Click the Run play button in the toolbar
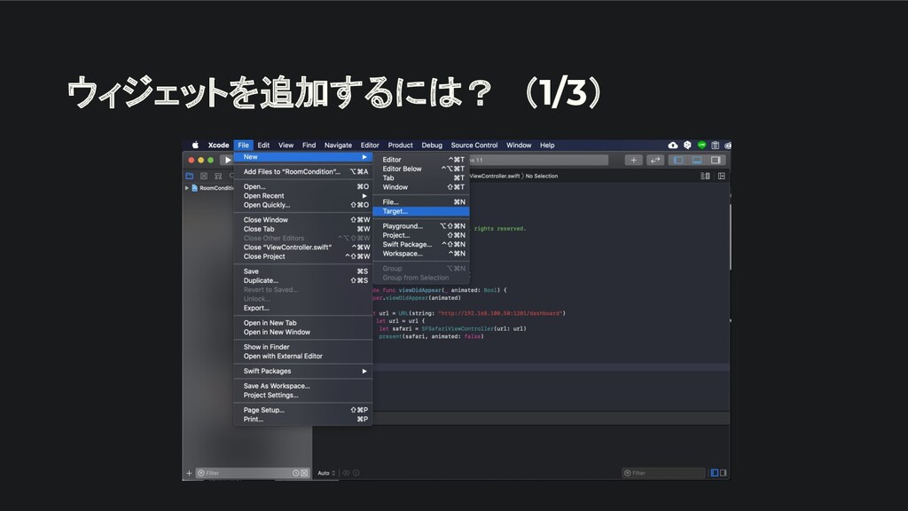Viewport: 908px width, 511px height. pos(228,160)
